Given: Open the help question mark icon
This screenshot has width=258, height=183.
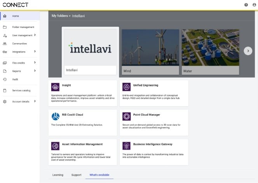Looking at the screenshot, I should (x=246, y=5).
